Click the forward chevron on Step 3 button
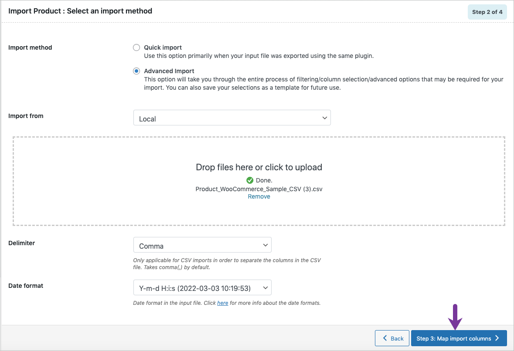Screen dimensions: 514x351 [497, 338]
